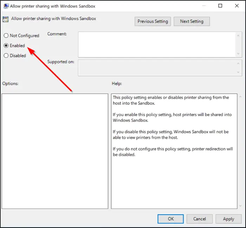Click the Options pane area
Viewport: 246px width, 228px height.
coord(55,151)
